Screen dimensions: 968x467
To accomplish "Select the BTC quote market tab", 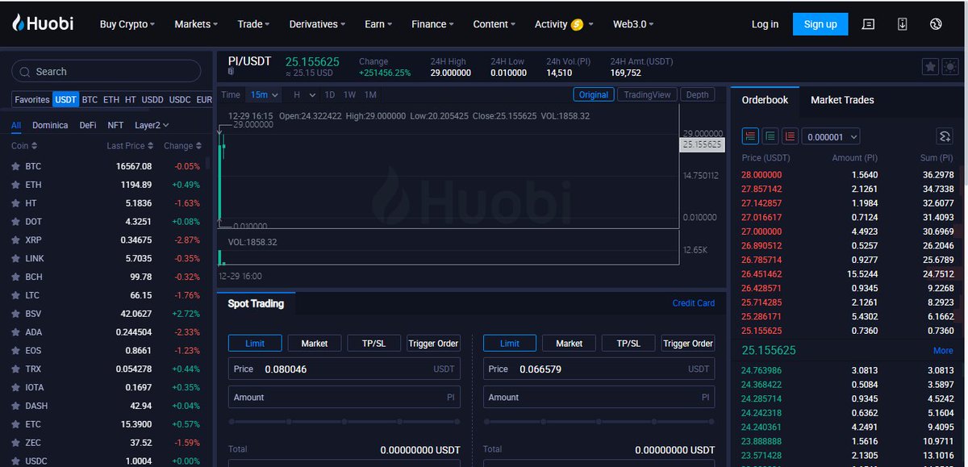I will [90, 100].
